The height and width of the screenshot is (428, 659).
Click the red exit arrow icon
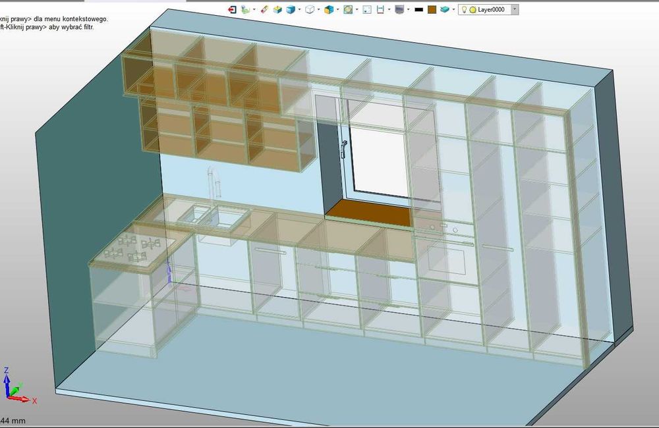[232, 9]
